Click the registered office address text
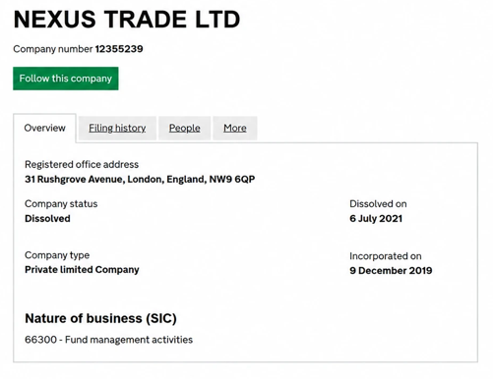Image resolution: width=493 pixels, height=379 pixels. (x=140, y=180)
